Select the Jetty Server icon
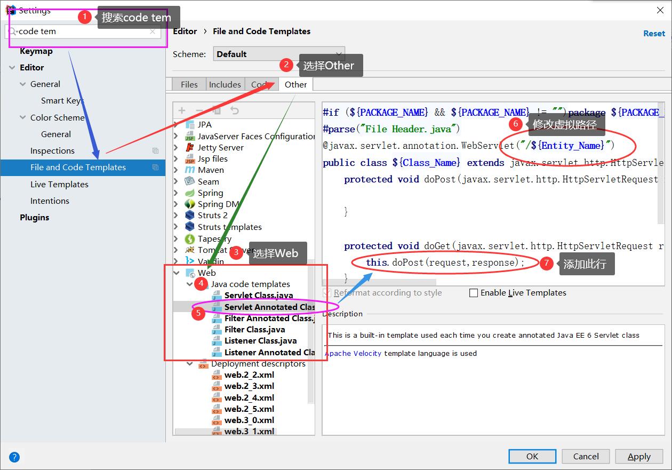Screen dimensions: 672x470 (x=190, y=147)
